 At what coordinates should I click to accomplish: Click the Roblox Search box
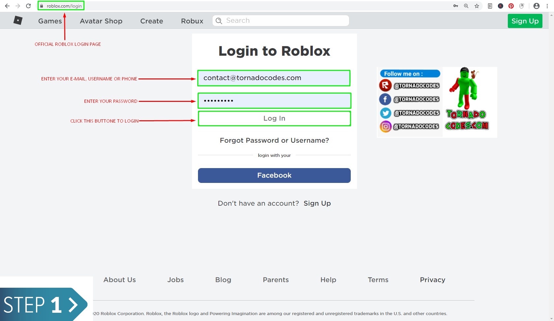[281, 20]
